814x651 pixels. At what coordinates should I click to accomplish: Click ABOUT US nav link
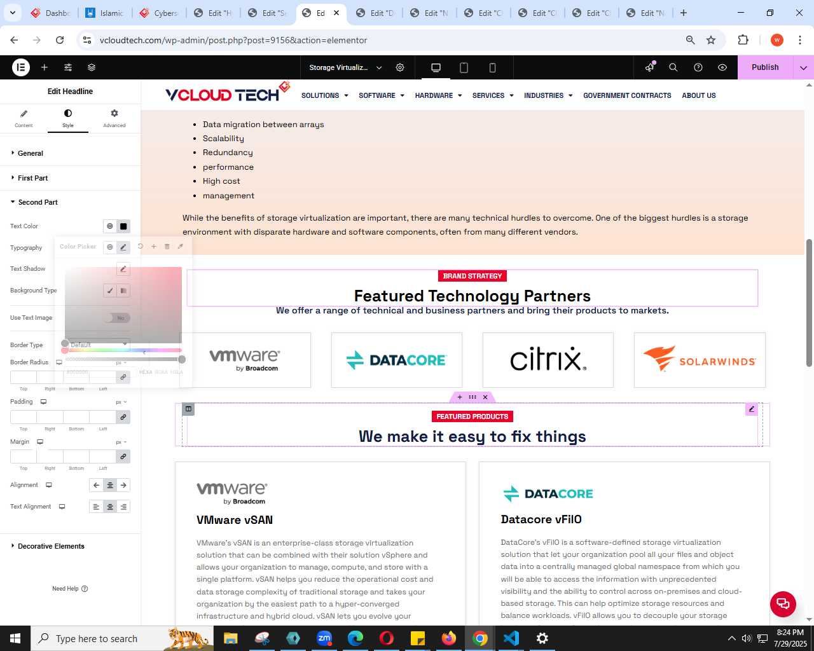(699, 95)
